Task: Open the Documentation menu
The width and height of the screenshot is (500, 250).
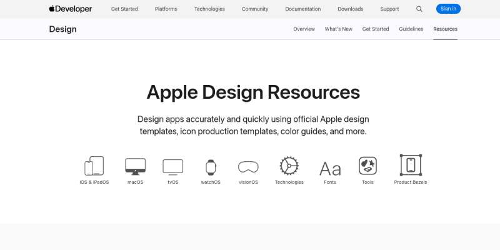Action: click(303, 9)
